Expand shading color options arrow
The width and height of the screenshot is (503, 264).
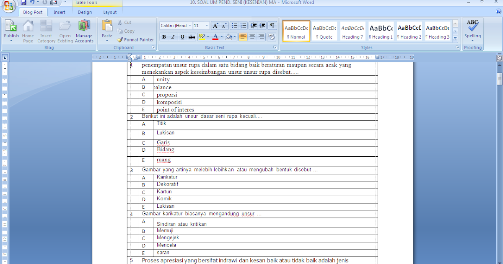235,37
